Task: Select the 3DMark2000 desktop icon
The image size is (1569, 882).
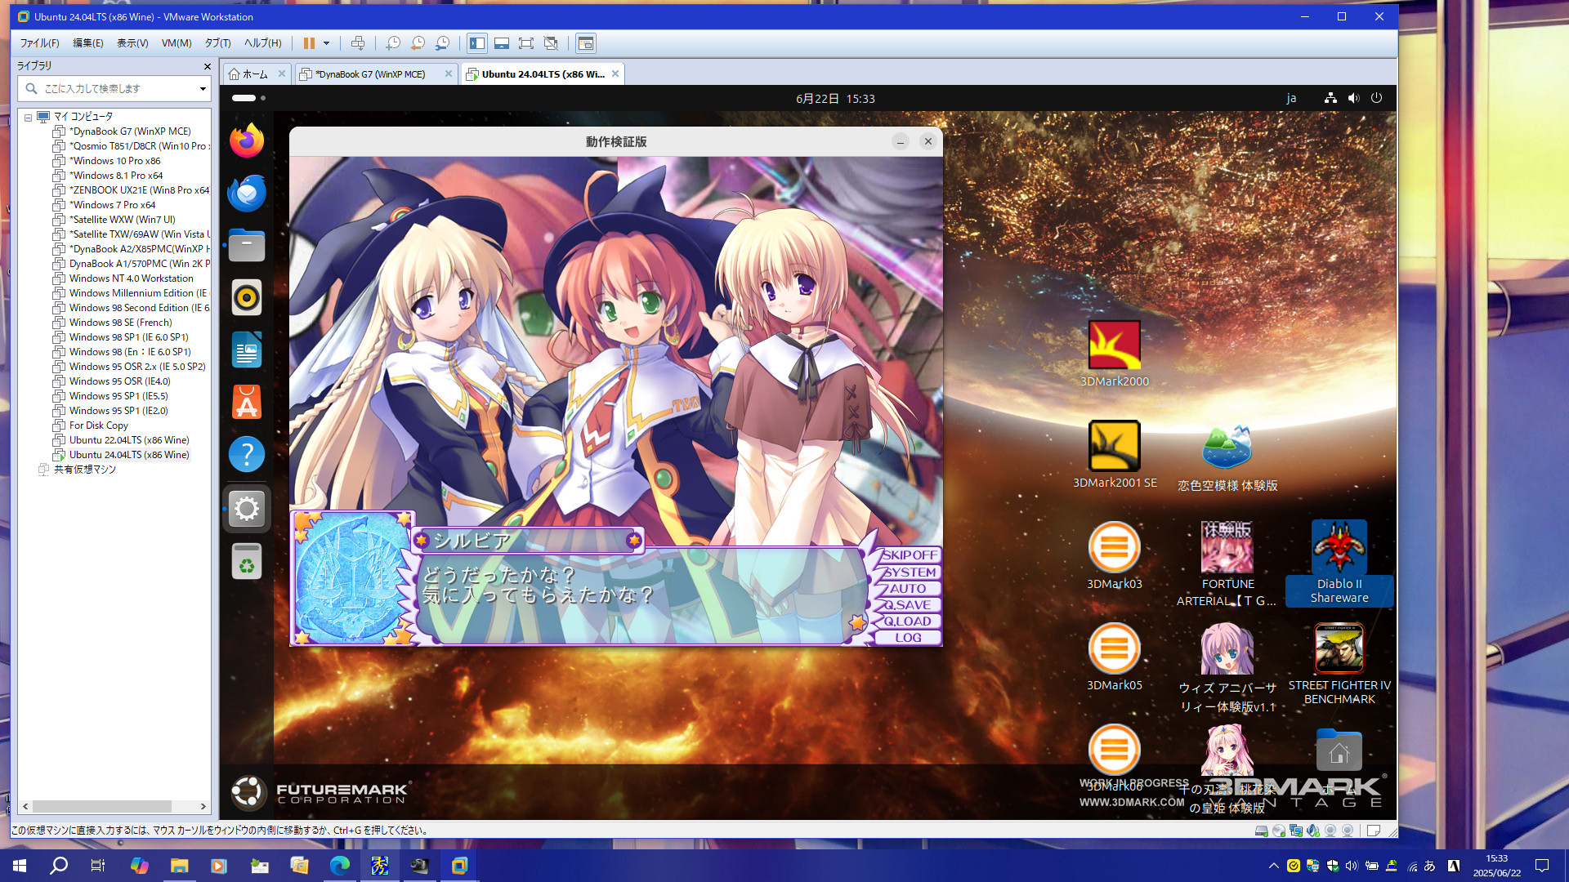Action: (1114, 354)
